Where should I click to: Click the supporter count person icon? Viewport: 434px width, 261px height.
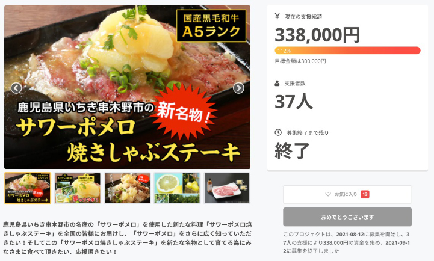[x=277, y=83]
